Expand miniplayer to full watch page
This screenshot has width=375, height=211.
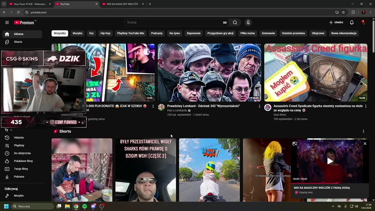point(295,144)
